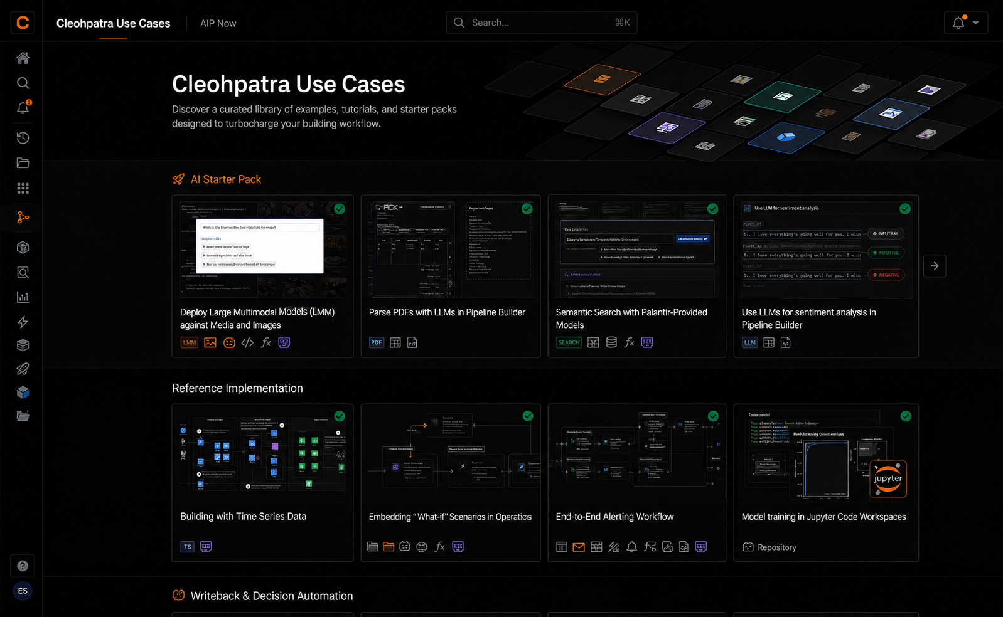Viewport: 1003px width, 617px height.
Task: Click the 'Cleohpatra Use Cases' page headline
Action: pos(288,84)
